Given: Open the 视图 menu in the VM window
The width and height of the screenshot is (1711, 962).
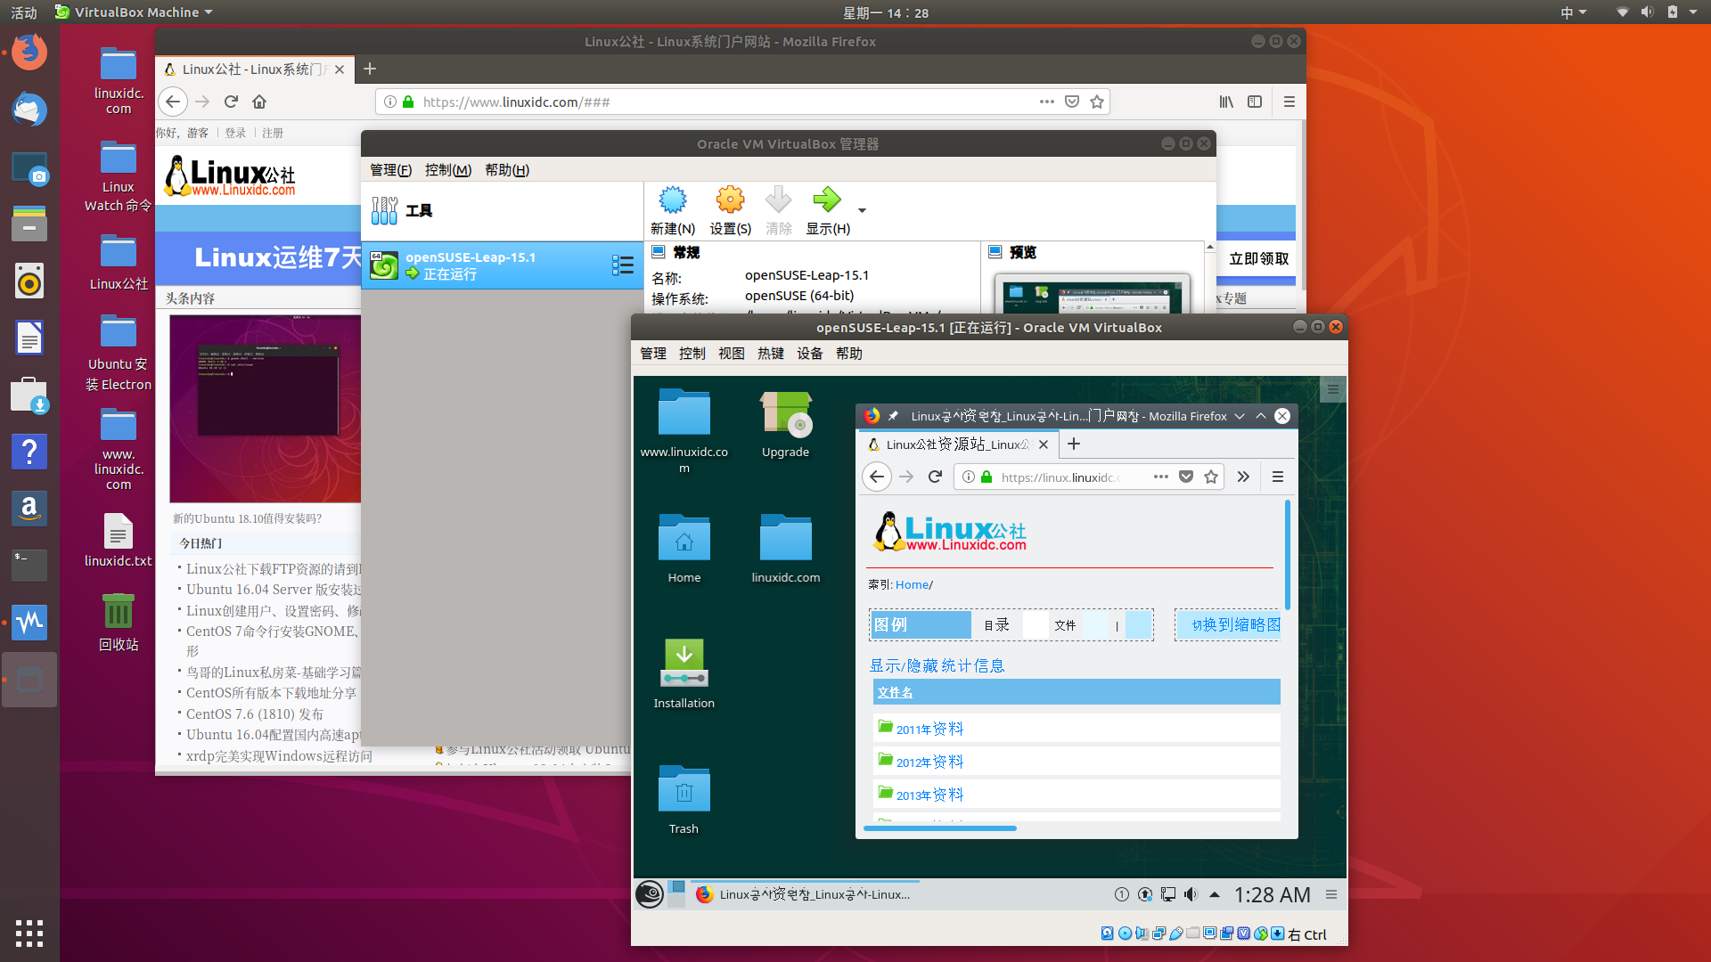Looking at the screenshot, I should tap(732, 354).
